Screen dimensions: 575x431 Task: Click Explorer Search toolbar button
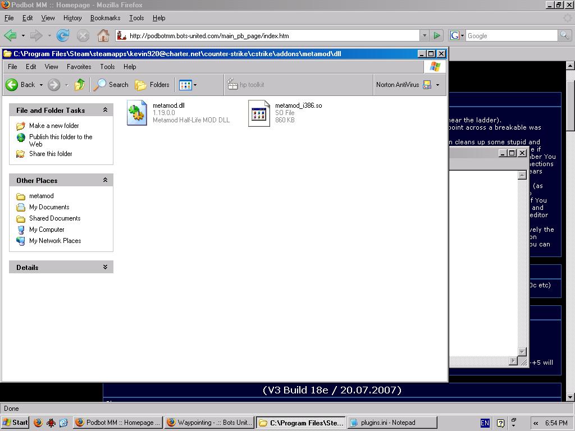pos(111,85)
